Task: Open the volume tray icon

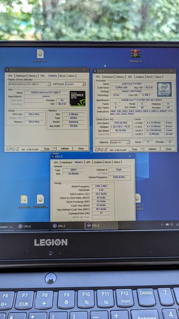Action: tap(172, 225)
